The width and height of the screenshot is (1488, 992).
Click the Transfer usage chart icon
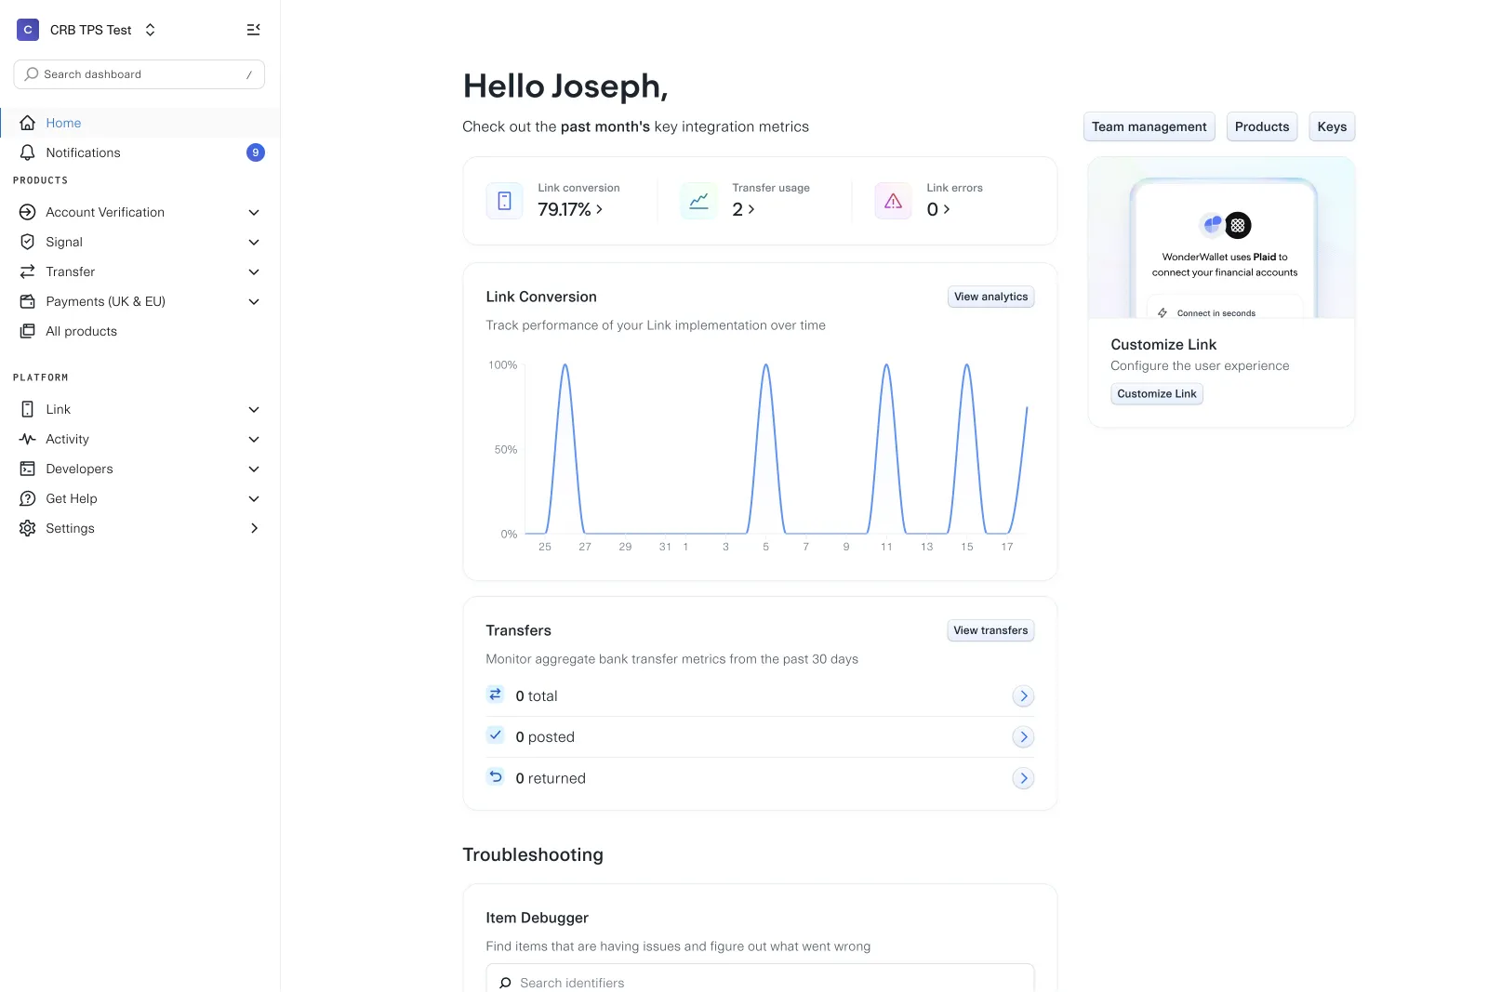point(698,201)
